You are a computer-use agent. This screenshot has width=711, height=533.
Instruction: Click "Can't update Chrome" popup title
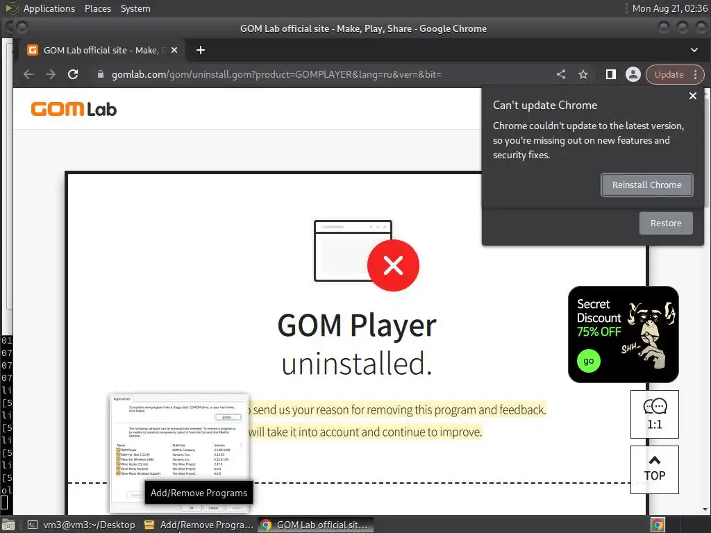coord(544,105)
